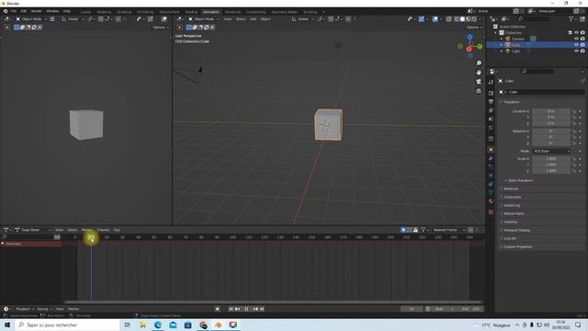
Task: Open the Render properties tab icon
Action: (491, 93)
